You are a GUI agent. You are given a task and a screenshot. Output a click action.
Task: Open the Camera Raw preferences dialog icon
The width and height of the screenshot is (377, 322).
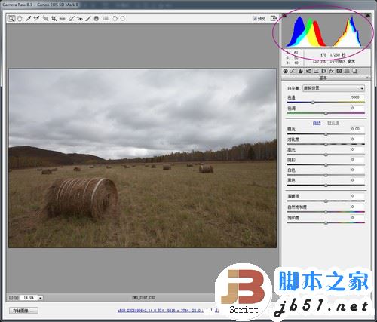pyautogui.click(x=106, y=18)
